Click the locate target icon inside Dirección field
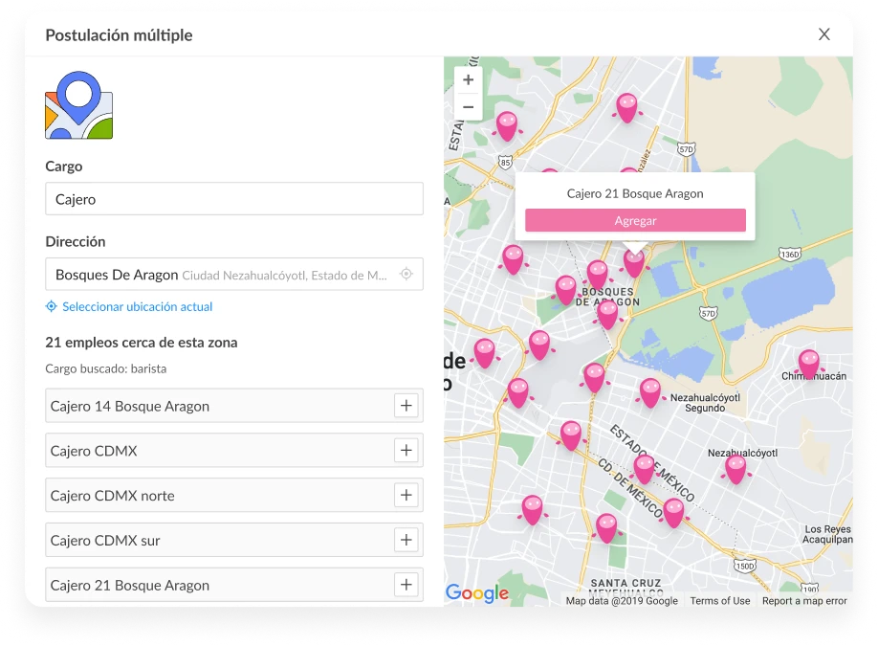 [x=406, y=274]
